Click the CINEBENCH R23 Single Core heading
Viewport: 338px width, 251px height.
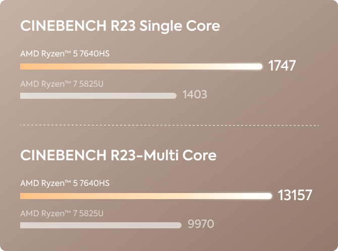[x=120, y=26]
